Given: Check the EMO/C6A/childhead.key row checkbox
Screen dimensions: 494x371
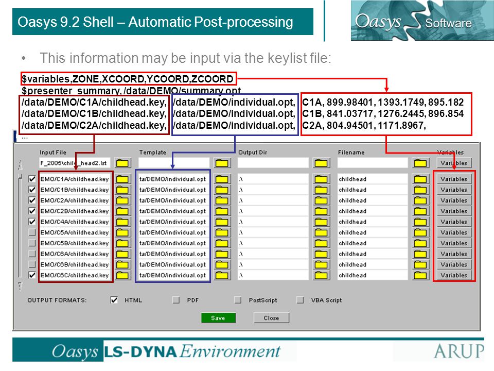Looking at the screenshot, I should click(x=32, y=254).
